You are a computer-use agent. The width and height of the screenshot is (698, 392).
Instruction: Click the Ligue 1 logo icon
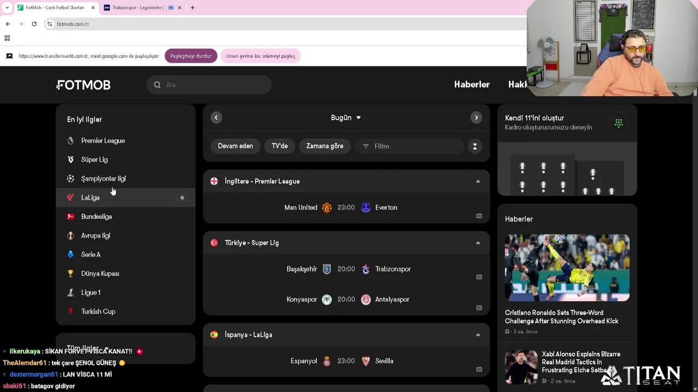click(x=70, y=292)
